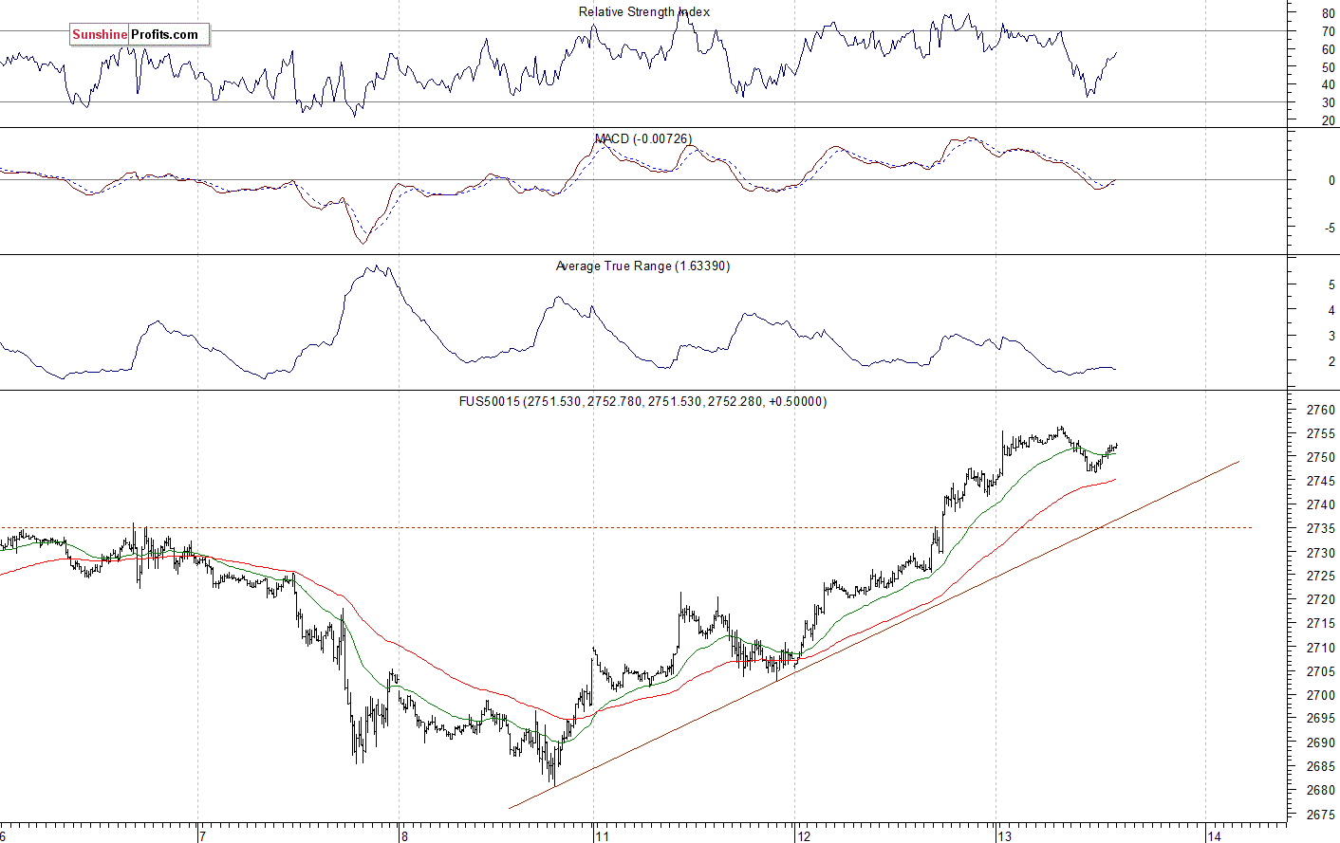
Task: Click the 2675 price axis label
Action: click(x=1320, y=815)
